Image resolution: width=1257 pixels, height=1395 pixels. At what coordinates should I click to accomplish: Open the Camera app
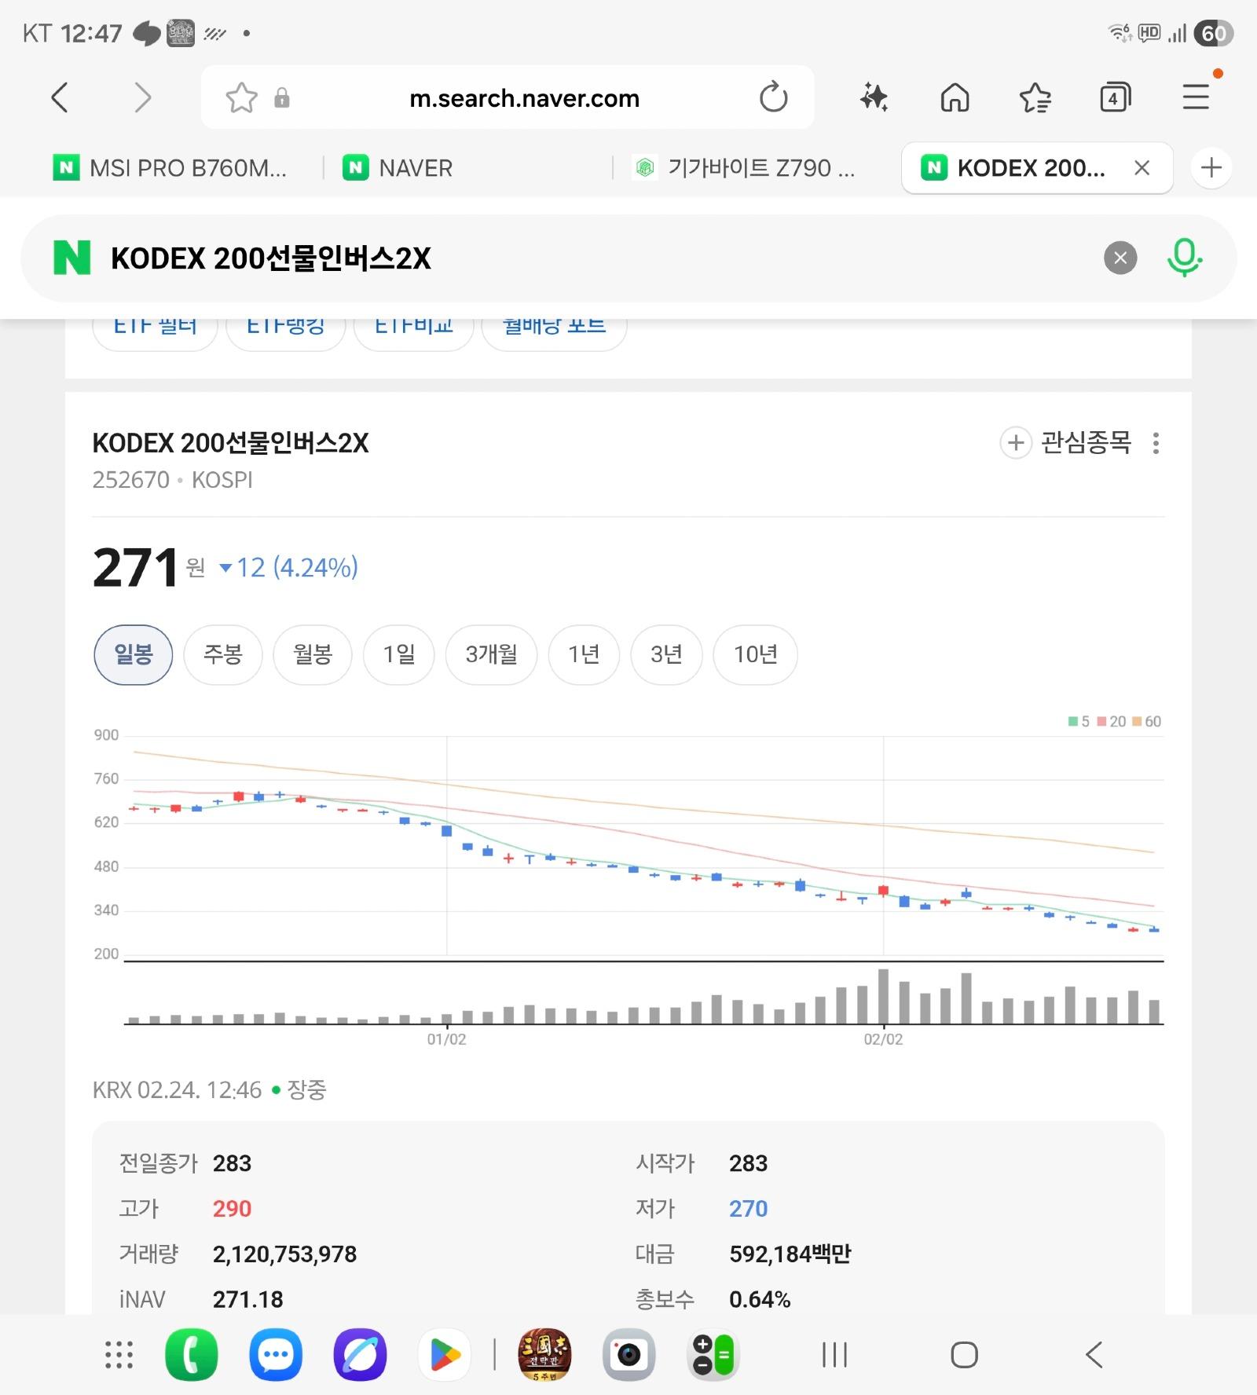(628, 1355)
